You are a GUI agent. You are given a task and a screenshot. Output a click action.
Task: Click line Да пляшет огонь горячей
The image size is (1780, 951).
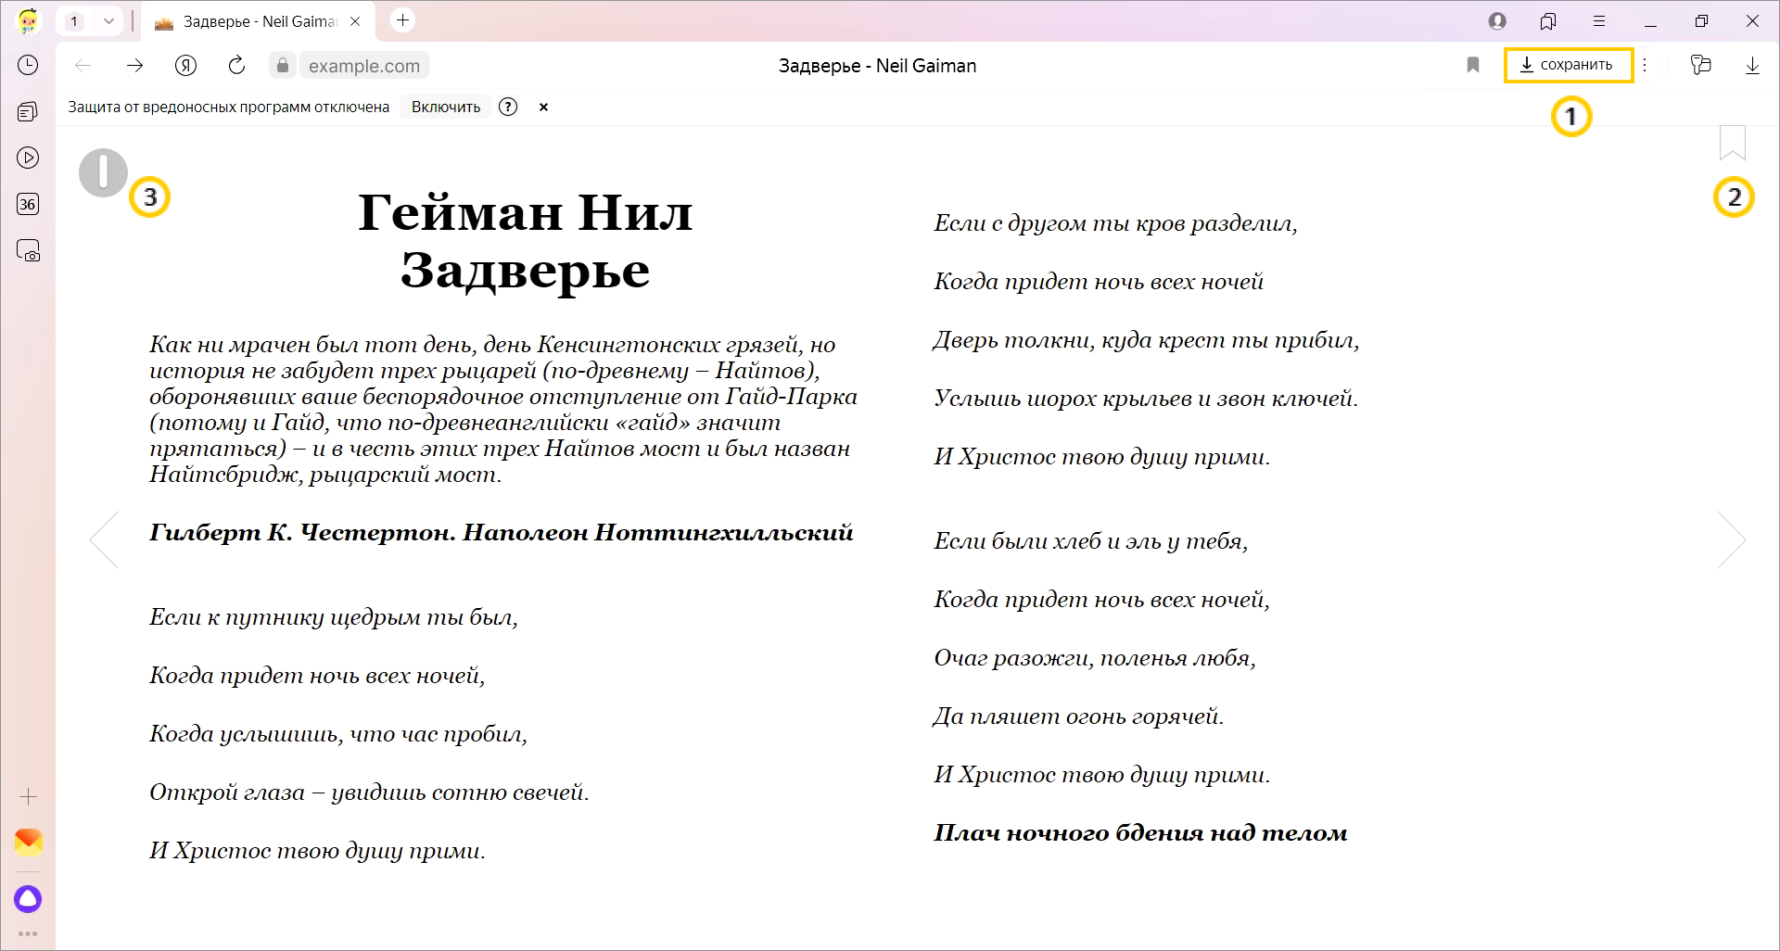click(1078, 716)
